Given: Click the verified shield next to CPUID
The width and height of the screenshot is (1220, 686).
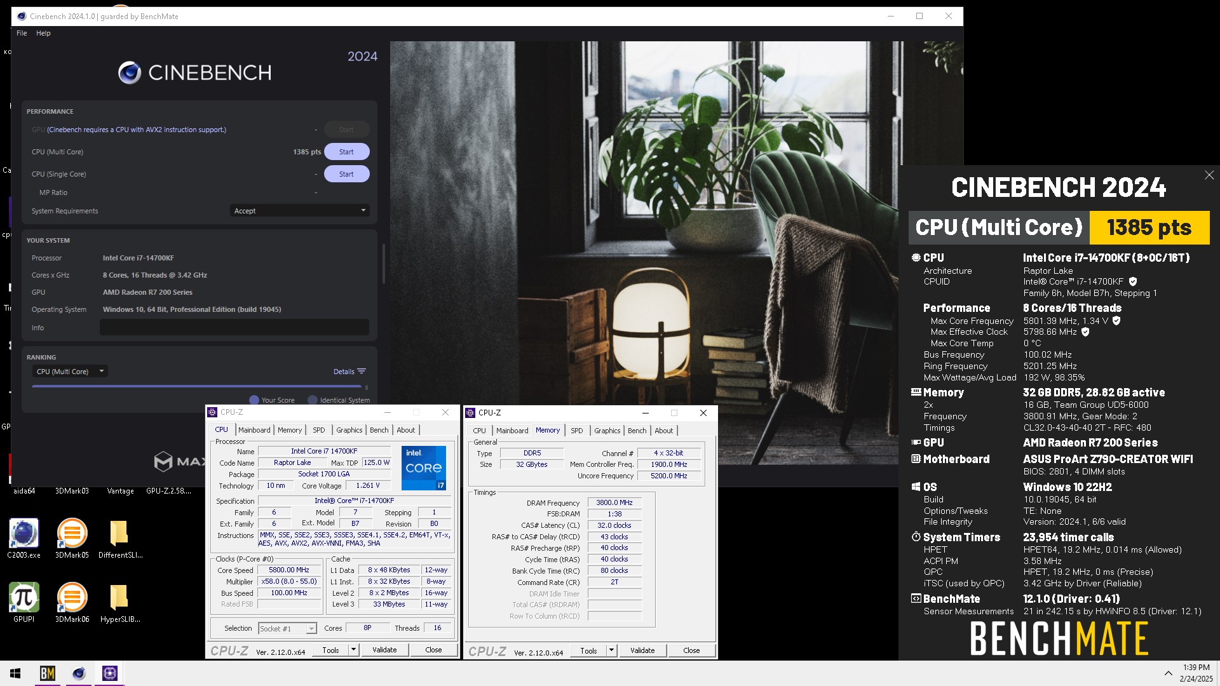Looking at the screenshot, I should point(1133,281).
